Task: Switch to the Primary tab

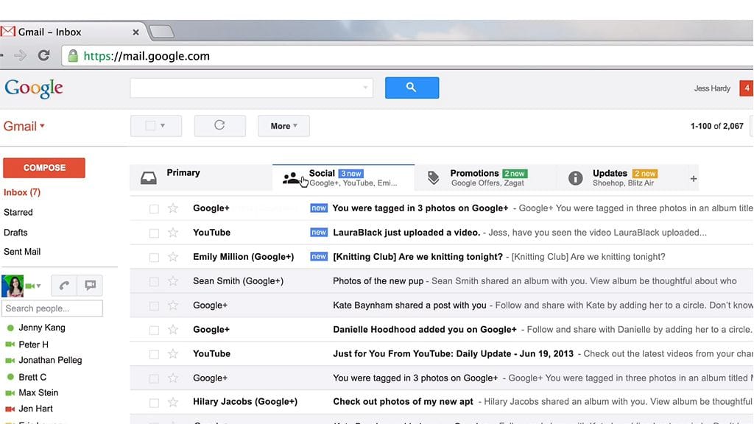Action: pyautogui.click(x=183, y=173)
